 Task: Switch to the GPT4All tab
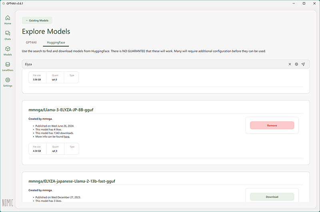point(32,42)
